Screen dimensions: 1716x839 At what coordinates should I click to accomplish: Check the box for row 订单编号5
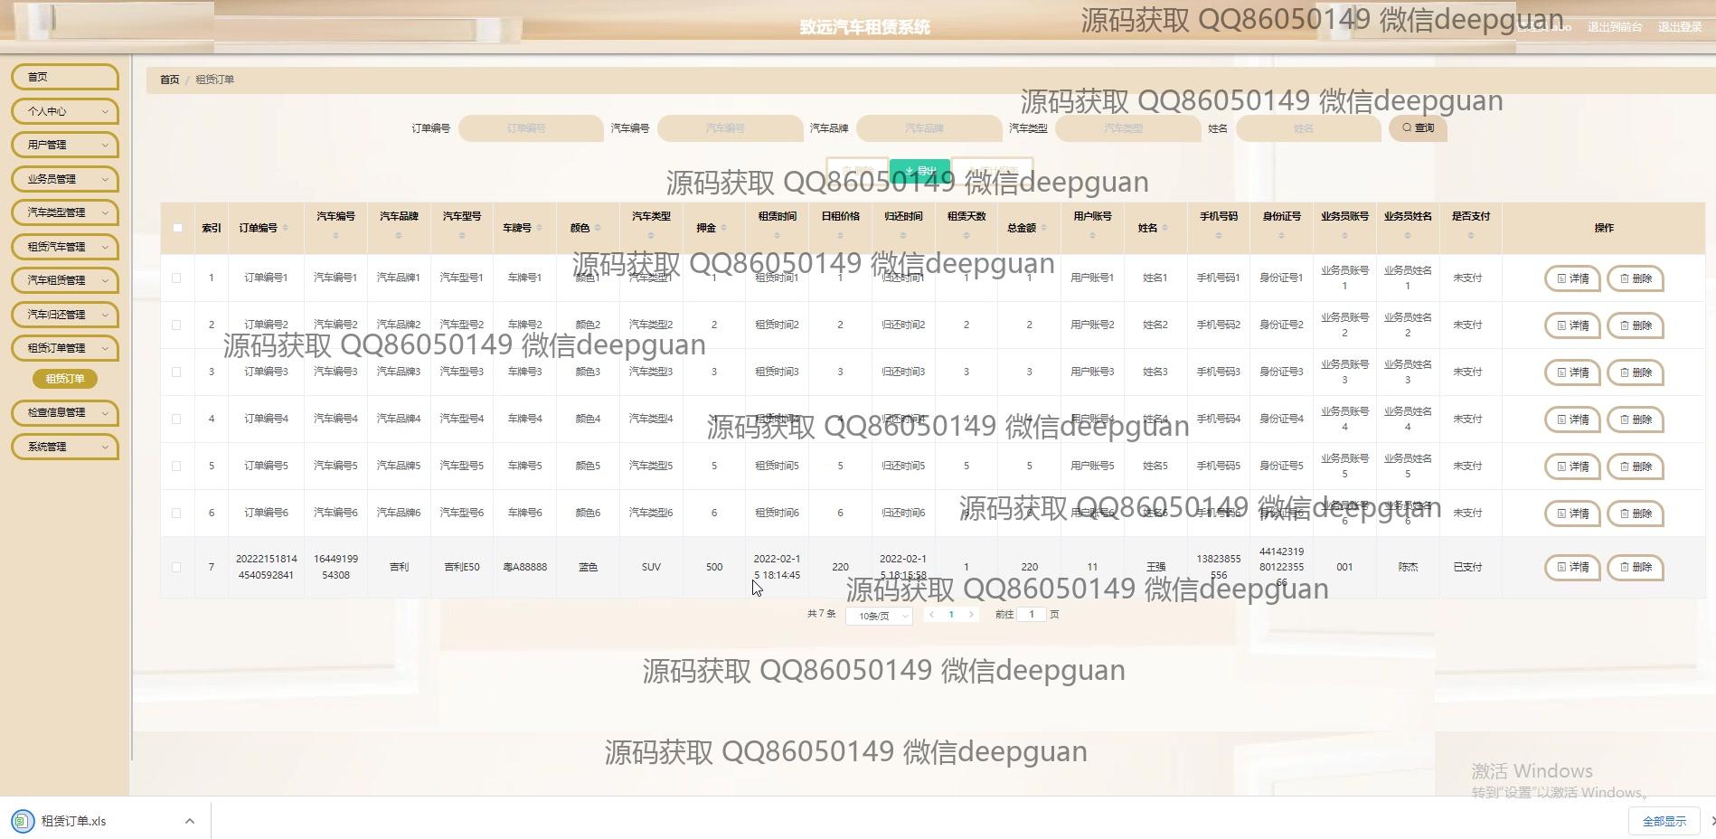click(176, 467)
